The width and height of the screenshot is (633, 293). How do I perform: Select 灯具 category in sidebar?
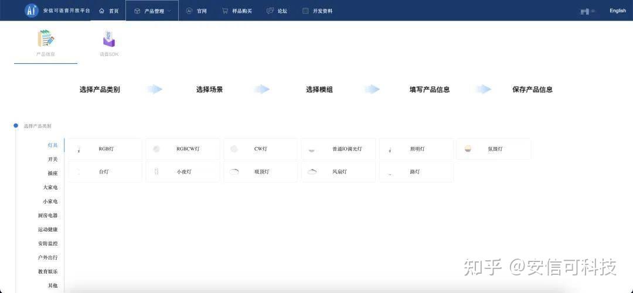click(x=53, y=145)
